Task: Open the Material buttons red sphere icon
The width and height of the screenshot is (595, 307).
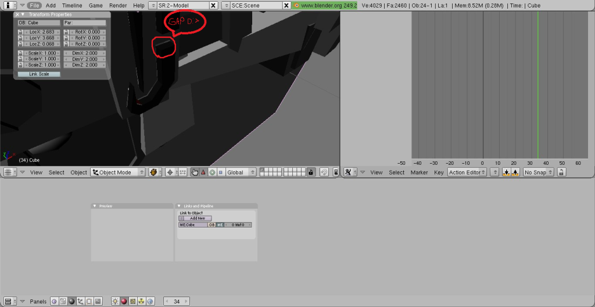Action: [124, 301]
